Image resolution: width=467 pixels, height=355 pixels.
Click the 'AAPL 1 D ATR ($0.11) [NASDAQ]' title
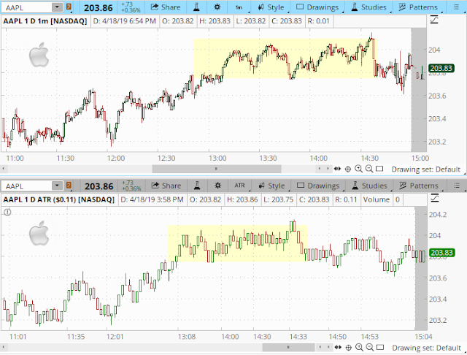58,199
